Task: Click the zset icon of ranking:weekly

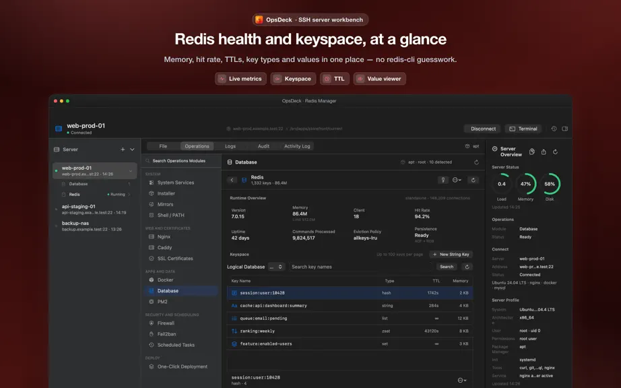Action: click(x=234, y=331)
